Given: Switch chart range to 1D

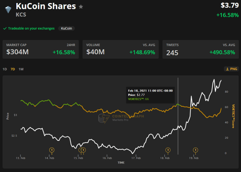Looking at the screenshot, I should click(x=5, y=69).
